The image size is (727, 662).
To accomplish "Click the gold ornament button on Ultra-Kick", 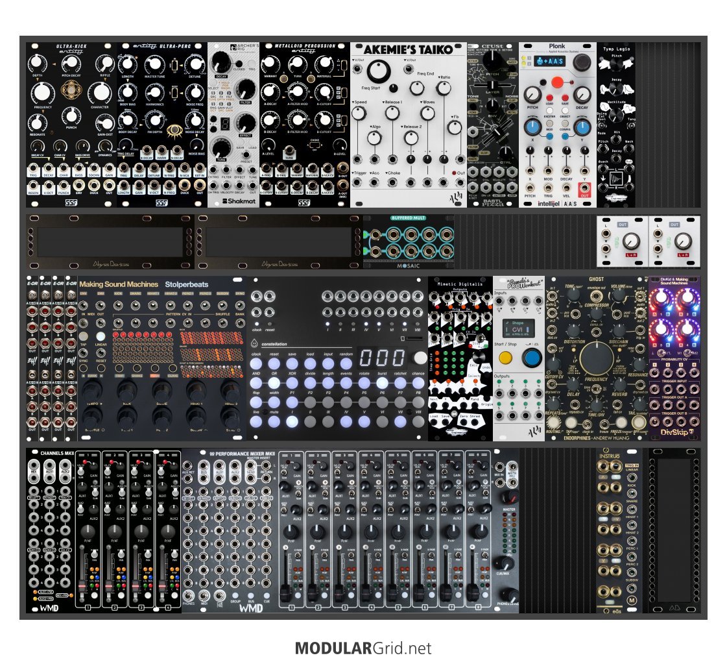I will point(71,89).
